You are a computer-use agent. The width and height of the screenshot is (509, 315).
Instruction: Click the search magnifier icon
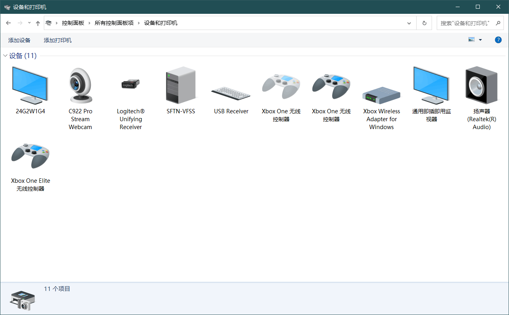coord(498,23)
